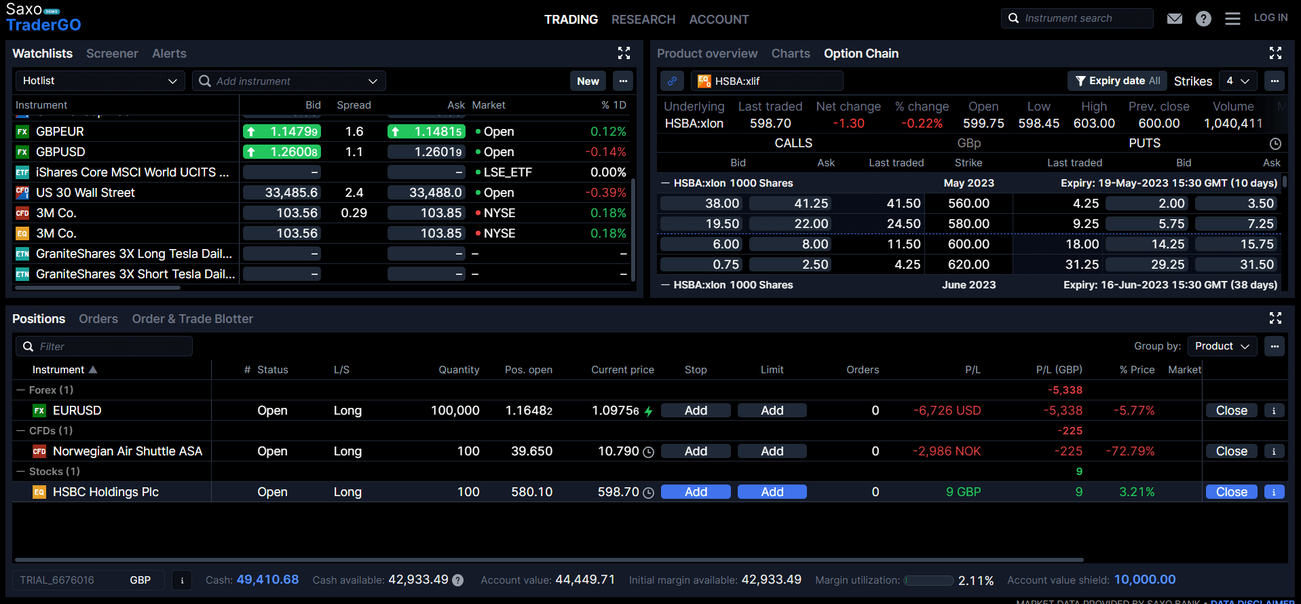Open the hamburger main menu
This screenshot has height=604, width=1301.
click(x=1232, y=18)
